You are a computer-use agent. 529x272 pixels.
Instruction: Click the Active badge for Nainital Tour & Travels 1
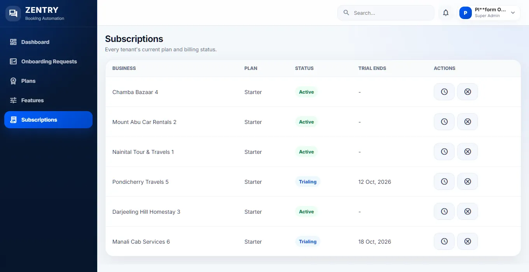(x=307, y=152)
